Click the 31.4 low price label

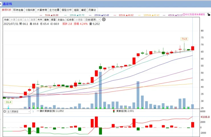[8, 102]
